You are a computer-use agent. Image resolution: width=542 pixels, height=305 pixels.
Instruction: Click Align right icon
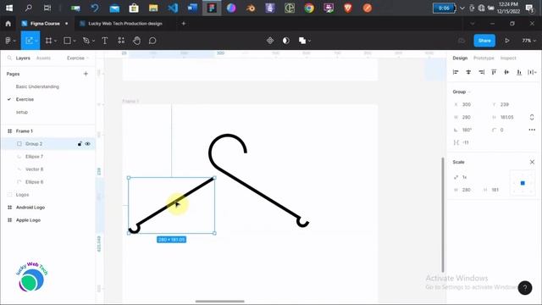[481, 72]
